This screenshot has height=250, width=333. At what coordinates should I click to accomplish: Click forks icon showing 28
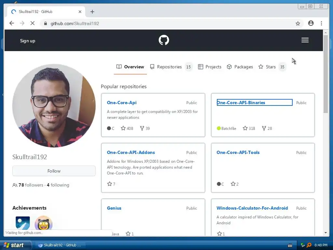264,128
